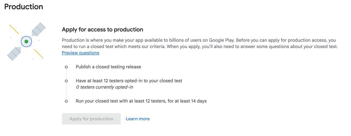Image resolution: width=351 pixels, height=136 pixels.
Task: Click the yellow streak at the illustration's lower right
Action: [38, 54]
